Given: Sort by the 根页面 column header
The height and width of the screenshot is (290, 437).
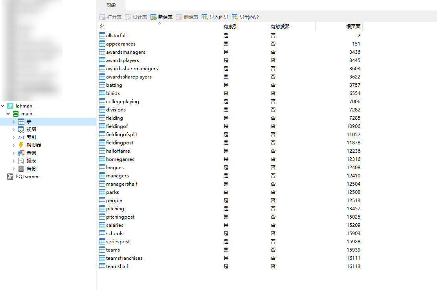Looking at the screenshot, I should (x=339, y=26).
